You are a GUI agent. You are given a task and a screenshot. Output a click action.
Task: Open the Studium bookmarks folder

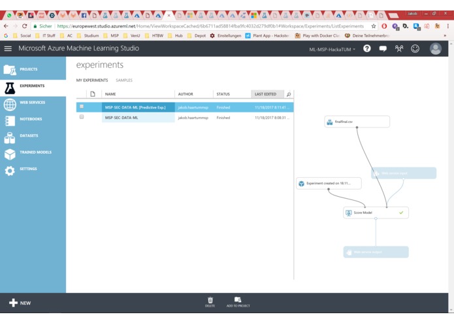(88, 35)
